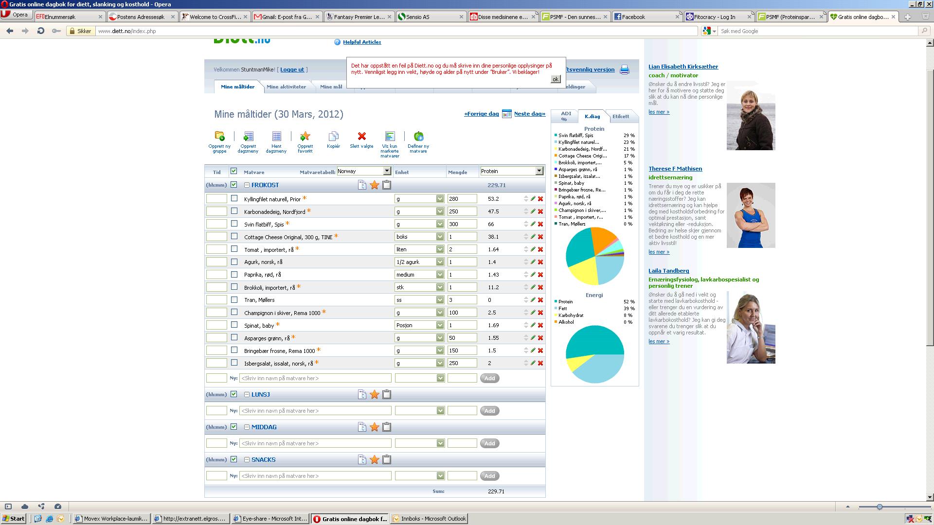Click Definer ny matvare icon
The width and height of the screenshot is (934, 525).
[418, 136]
